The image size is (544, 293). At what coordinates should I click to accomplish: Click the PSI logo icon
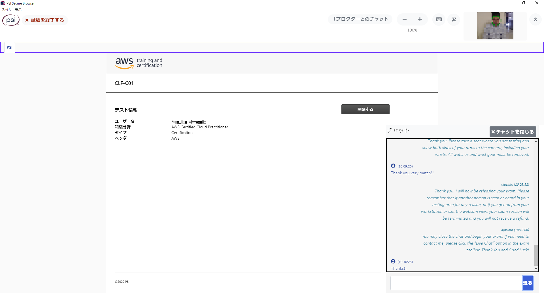(11, 20)
